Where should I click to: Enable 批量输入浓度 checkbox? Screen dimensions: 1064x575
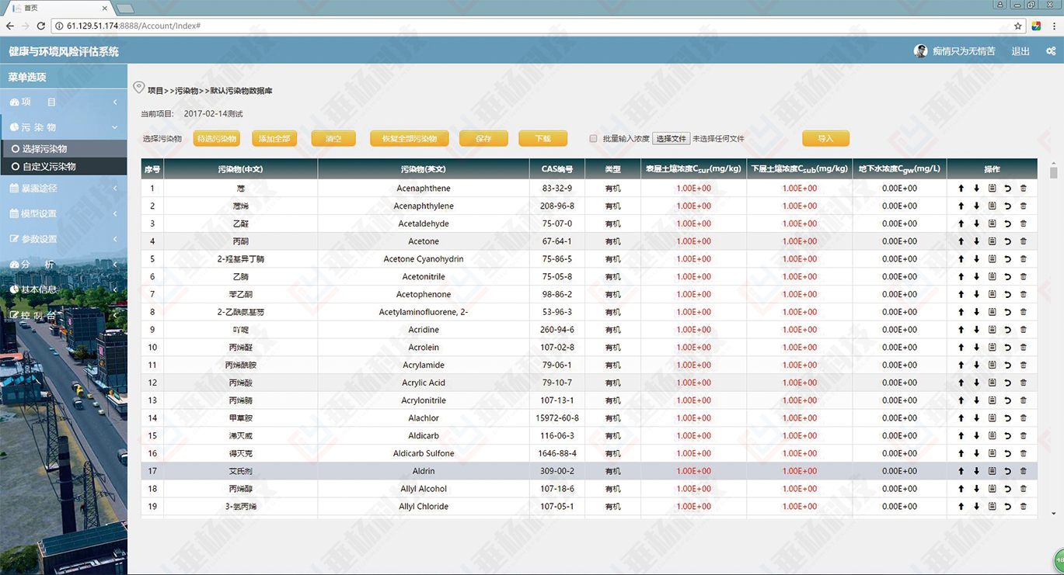[593, 139]
